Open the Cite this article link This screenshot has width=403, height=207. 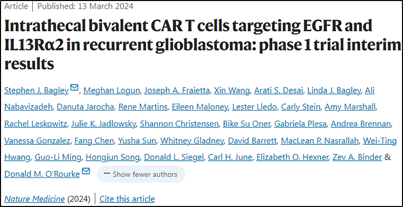(x=127, y=199)
